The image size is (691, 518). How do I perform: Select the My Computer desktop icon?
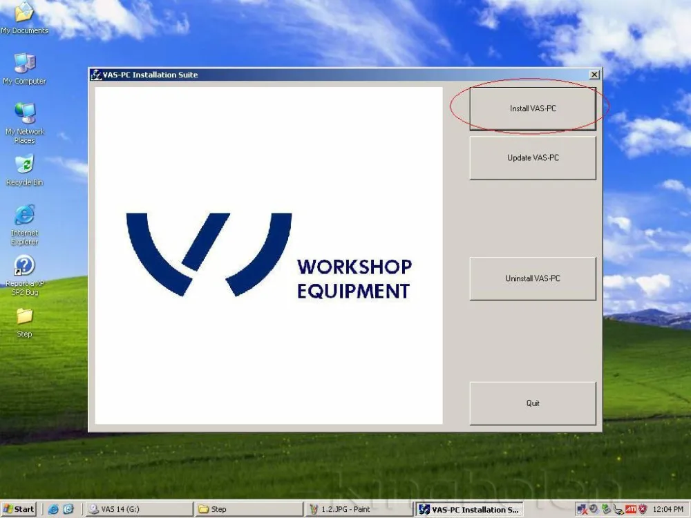(24, 69)
